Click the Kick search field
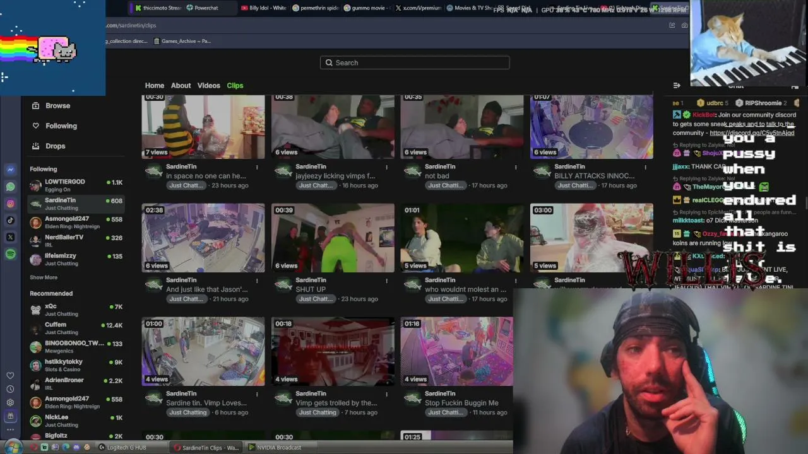 (415, 62)
